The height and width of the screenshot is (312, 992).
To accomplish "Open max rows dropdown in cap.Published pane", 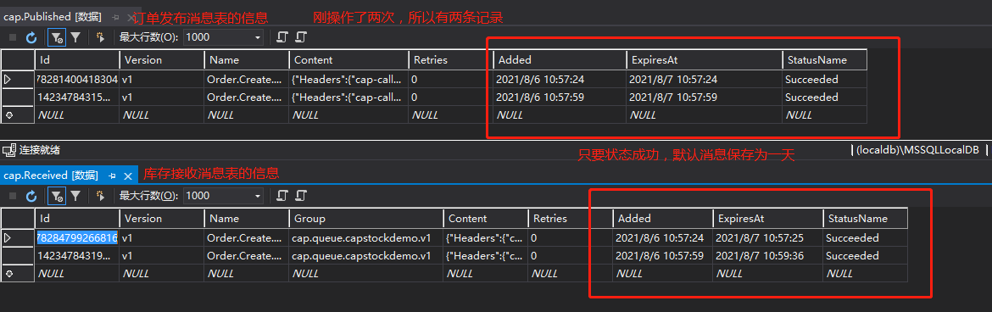I will click(258, 37).
